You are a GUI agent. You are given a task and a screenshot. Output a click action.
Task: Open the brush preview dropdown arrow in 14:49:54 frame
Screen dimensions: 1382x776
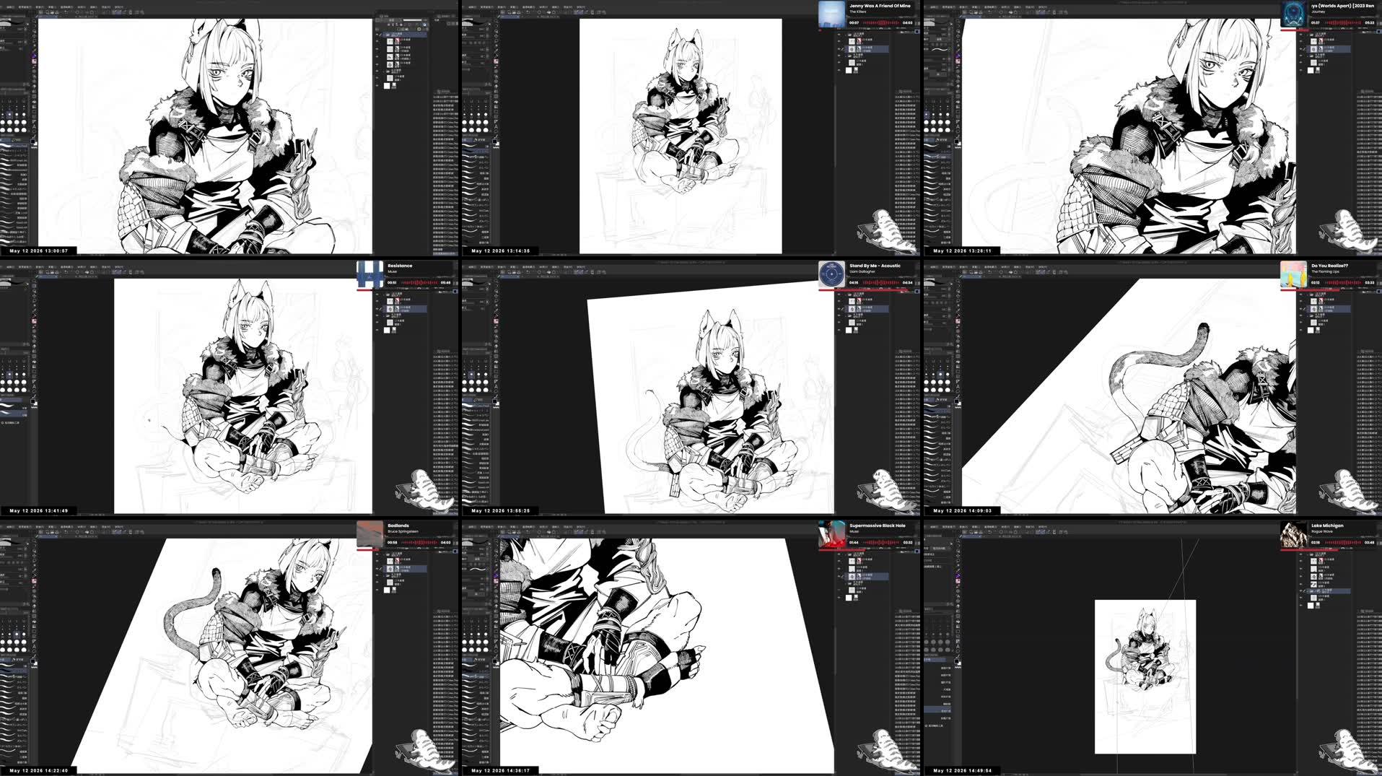[951, 544]
